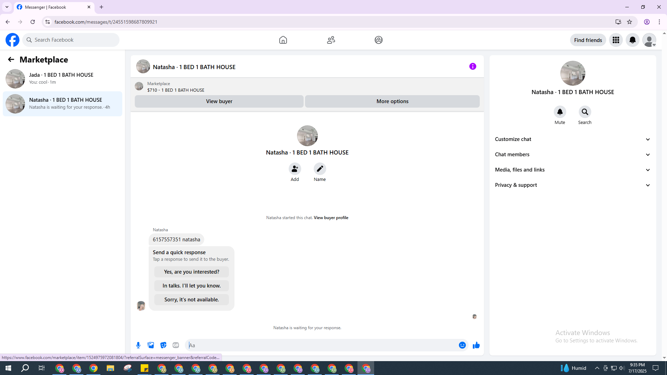This screenshot has width=667, height=375.
Task: Go back from Marketplace chats
Action: 11,59
